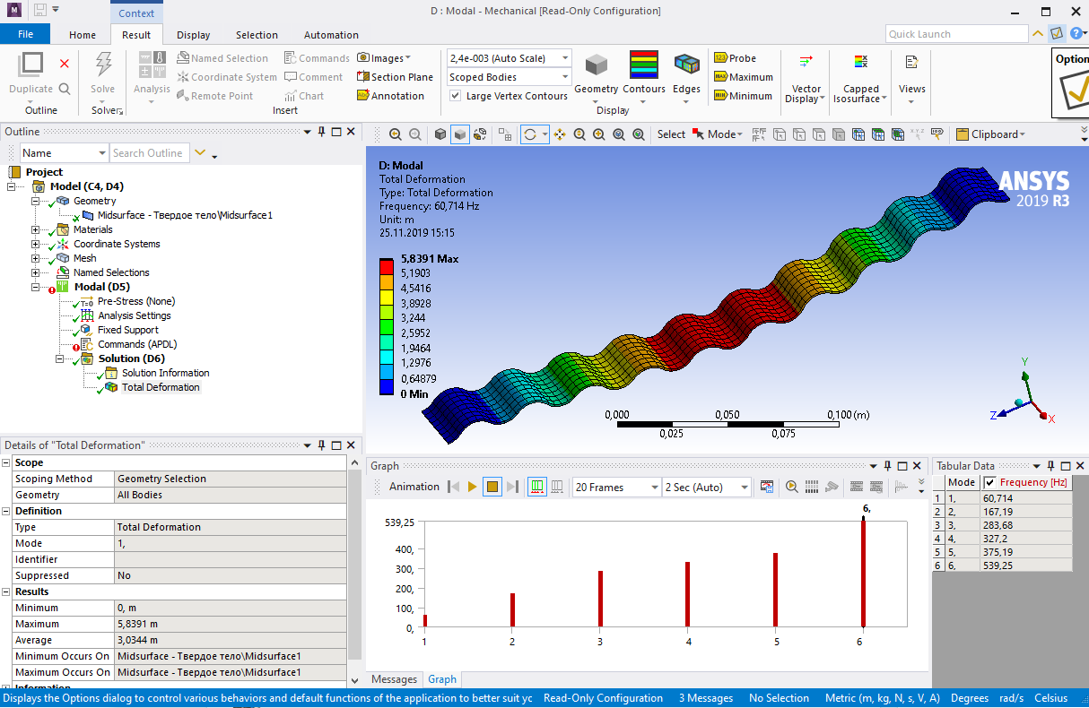Open the Messages tab at the bottom
Screen dimensions: 1089x708
pos(394,679)
